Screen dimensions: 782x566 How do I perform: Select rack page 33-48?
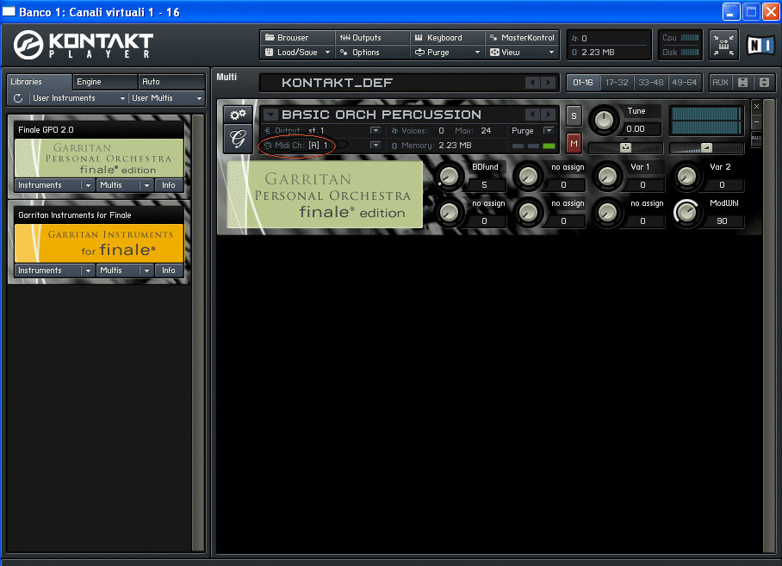650,83
